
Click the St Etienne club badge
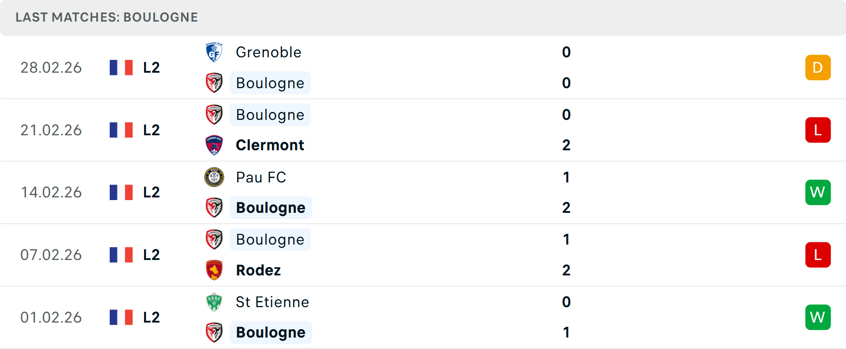pyautogui.click(x=215, y=302)
